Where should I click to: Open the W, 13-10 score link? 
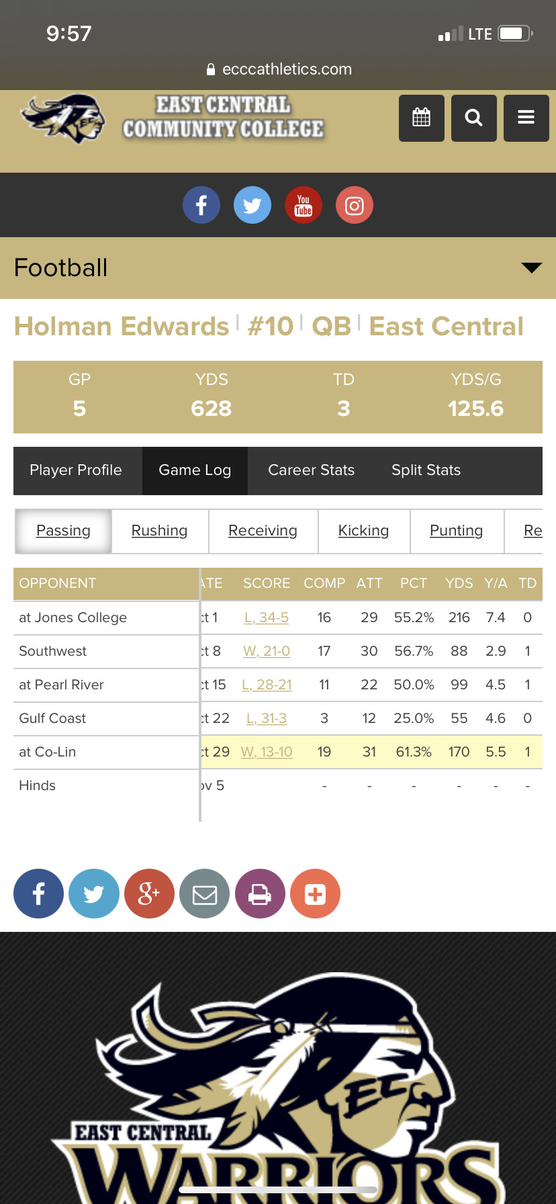tap(267, 752)
